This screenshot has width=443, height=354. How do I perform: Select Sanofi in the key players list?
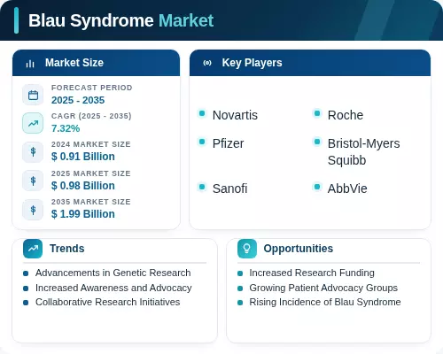pos(230,189)
